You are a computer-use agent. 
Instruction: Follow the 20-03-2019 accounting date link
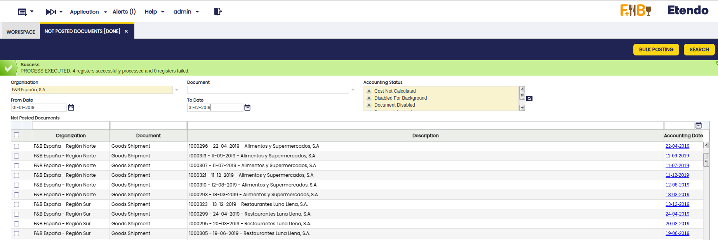point(678,224)
